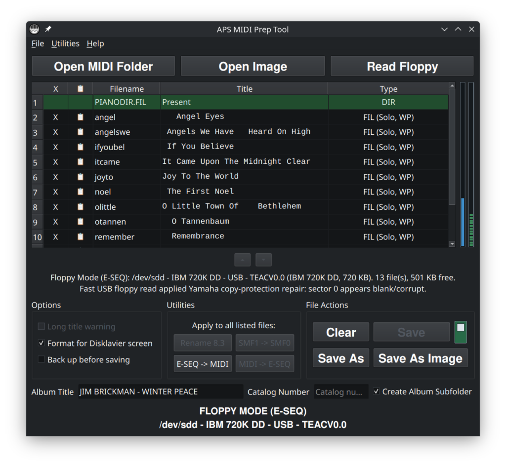This screenshot has width=506, height=467.
Task: Click the file list scrollbar down arrow
Action: (452, 243)
